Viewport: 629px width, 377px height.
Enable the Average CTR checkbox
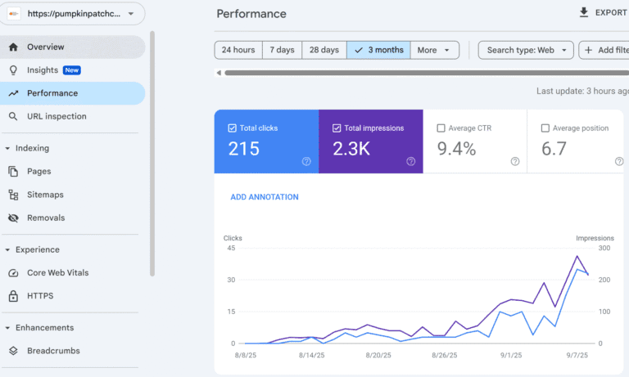tap(441, 128)
